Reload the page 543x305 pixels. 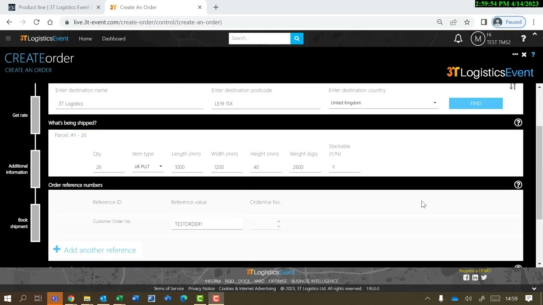[36, 22]
